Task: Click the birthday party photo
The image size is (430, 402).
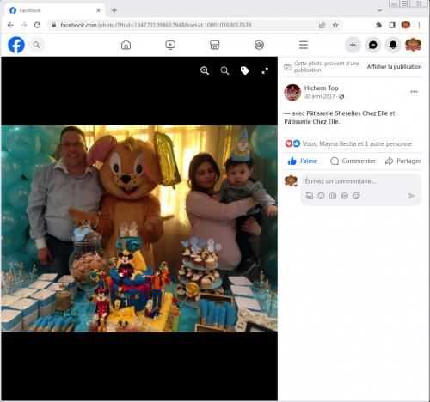Action: coord(139,228)
